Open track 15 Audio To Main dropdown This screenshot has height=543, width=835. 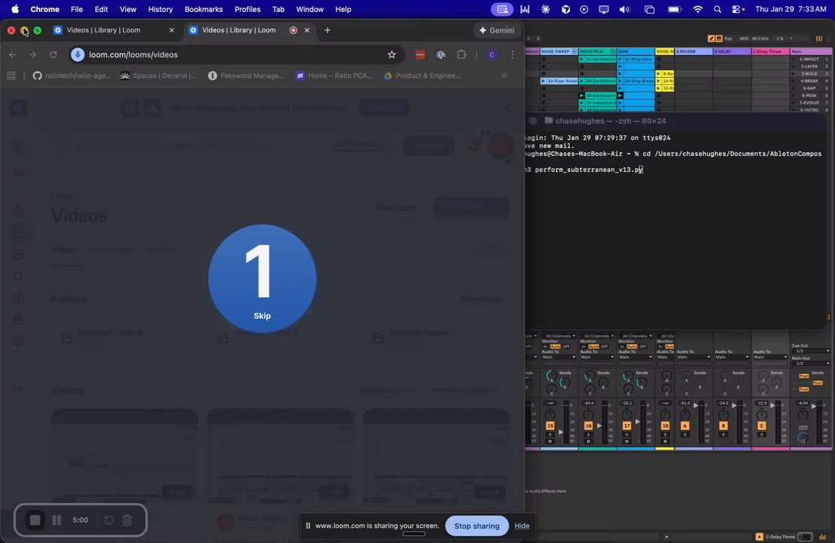click(x=559, y=357)
